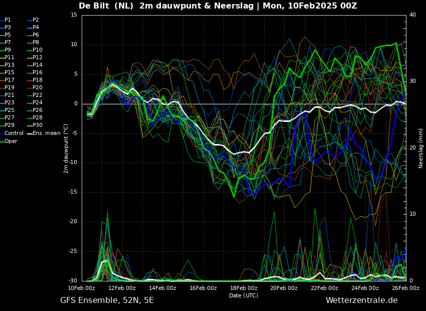Click the GFS Ensemble, 52N, 5E caption

[x=107, y=300]
